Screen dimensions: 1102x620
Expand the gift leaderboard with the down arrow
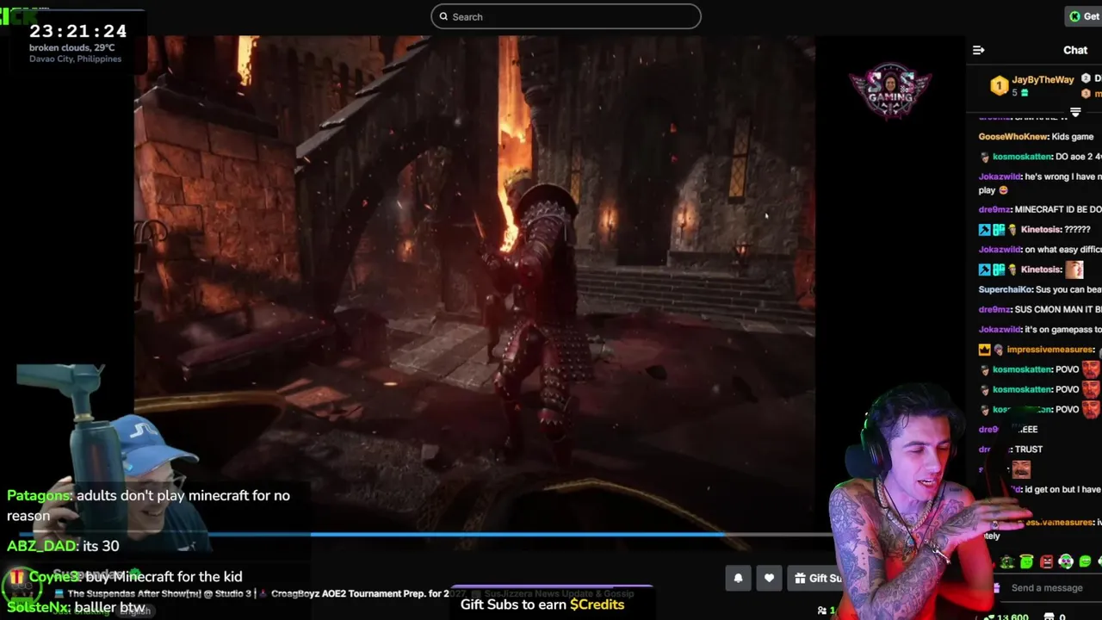pos(1075,112)
